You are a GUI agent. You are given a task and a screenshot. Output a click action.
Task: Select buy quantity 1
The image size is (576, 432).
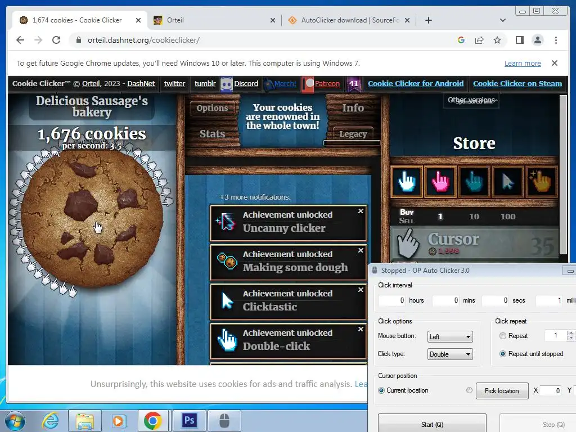tap(440, 217)
